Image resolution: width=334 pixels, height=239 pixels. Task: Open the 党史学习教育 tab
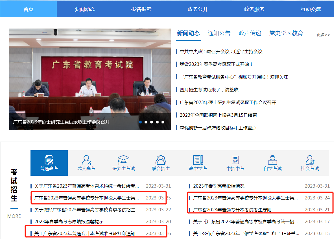click(286, 33)
